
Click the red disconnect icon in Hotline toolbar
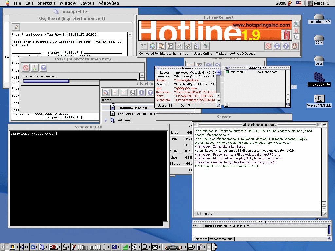pyautogui.click(x=268, y=46)
